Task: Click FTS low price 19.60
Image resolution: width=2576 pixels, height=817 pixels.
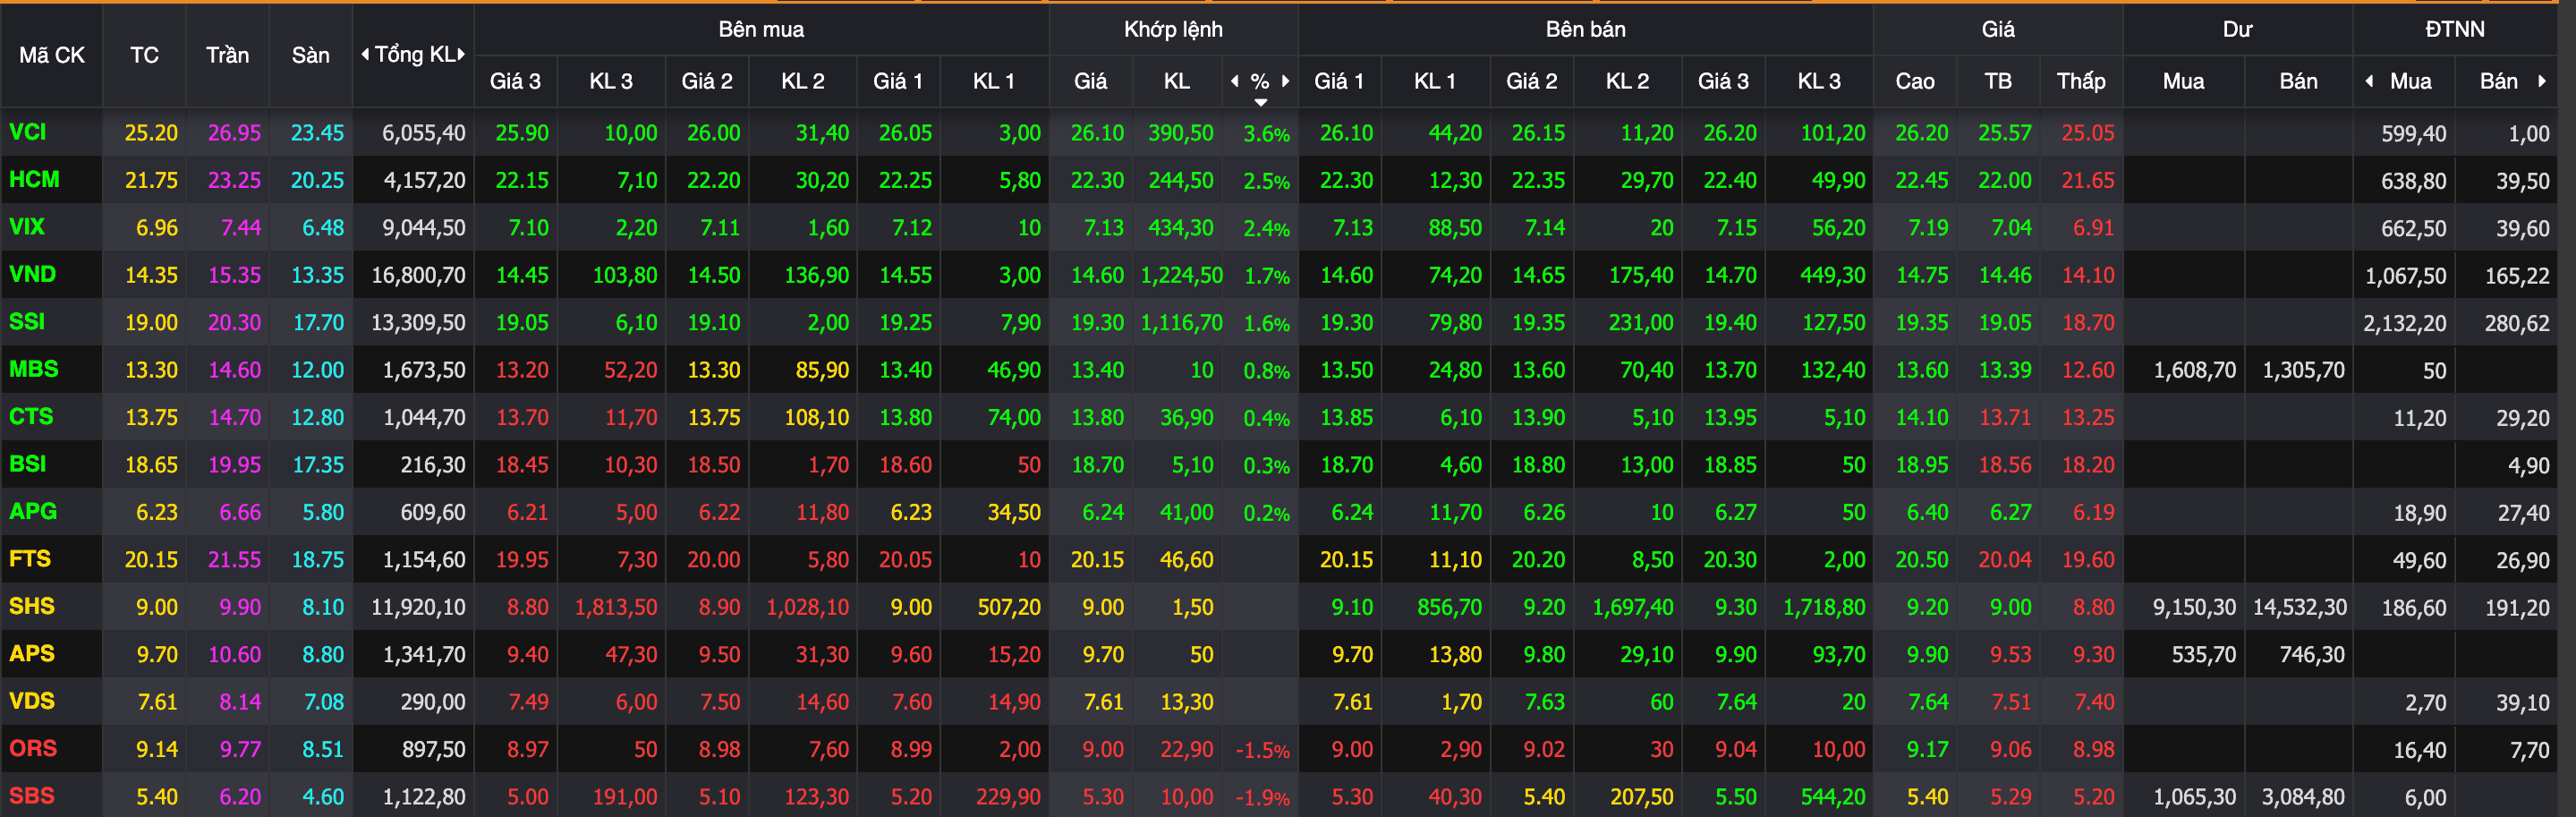Action: [x=2088, y=560]
